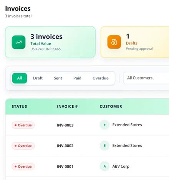Click the Overdue badge for INV-0002

pyautogui.click(x=23, y=146)
